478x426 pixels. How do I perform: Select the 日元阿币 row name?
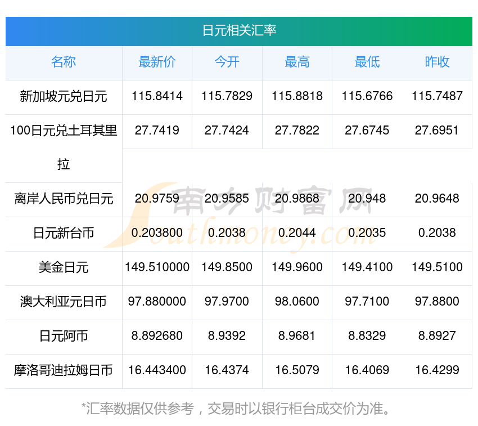[x=64, y=336]
